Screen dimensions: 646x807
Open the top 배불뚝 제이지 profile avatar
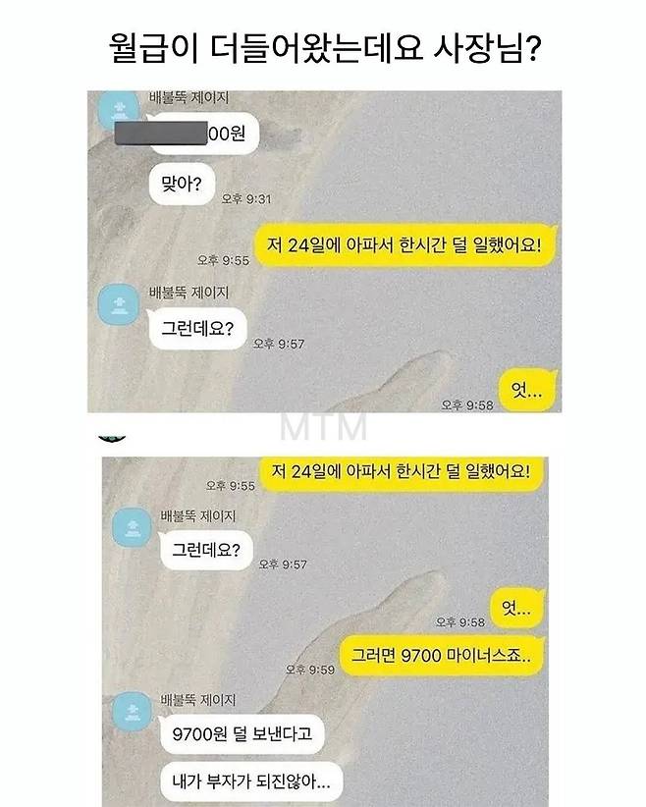119,110
